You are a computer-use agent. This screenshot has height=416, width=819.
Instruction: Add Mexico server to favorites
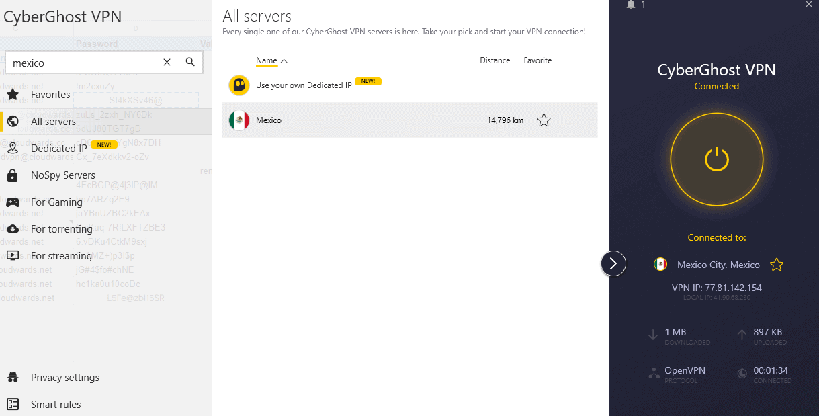pyautogui.click(x=544, y=120)
